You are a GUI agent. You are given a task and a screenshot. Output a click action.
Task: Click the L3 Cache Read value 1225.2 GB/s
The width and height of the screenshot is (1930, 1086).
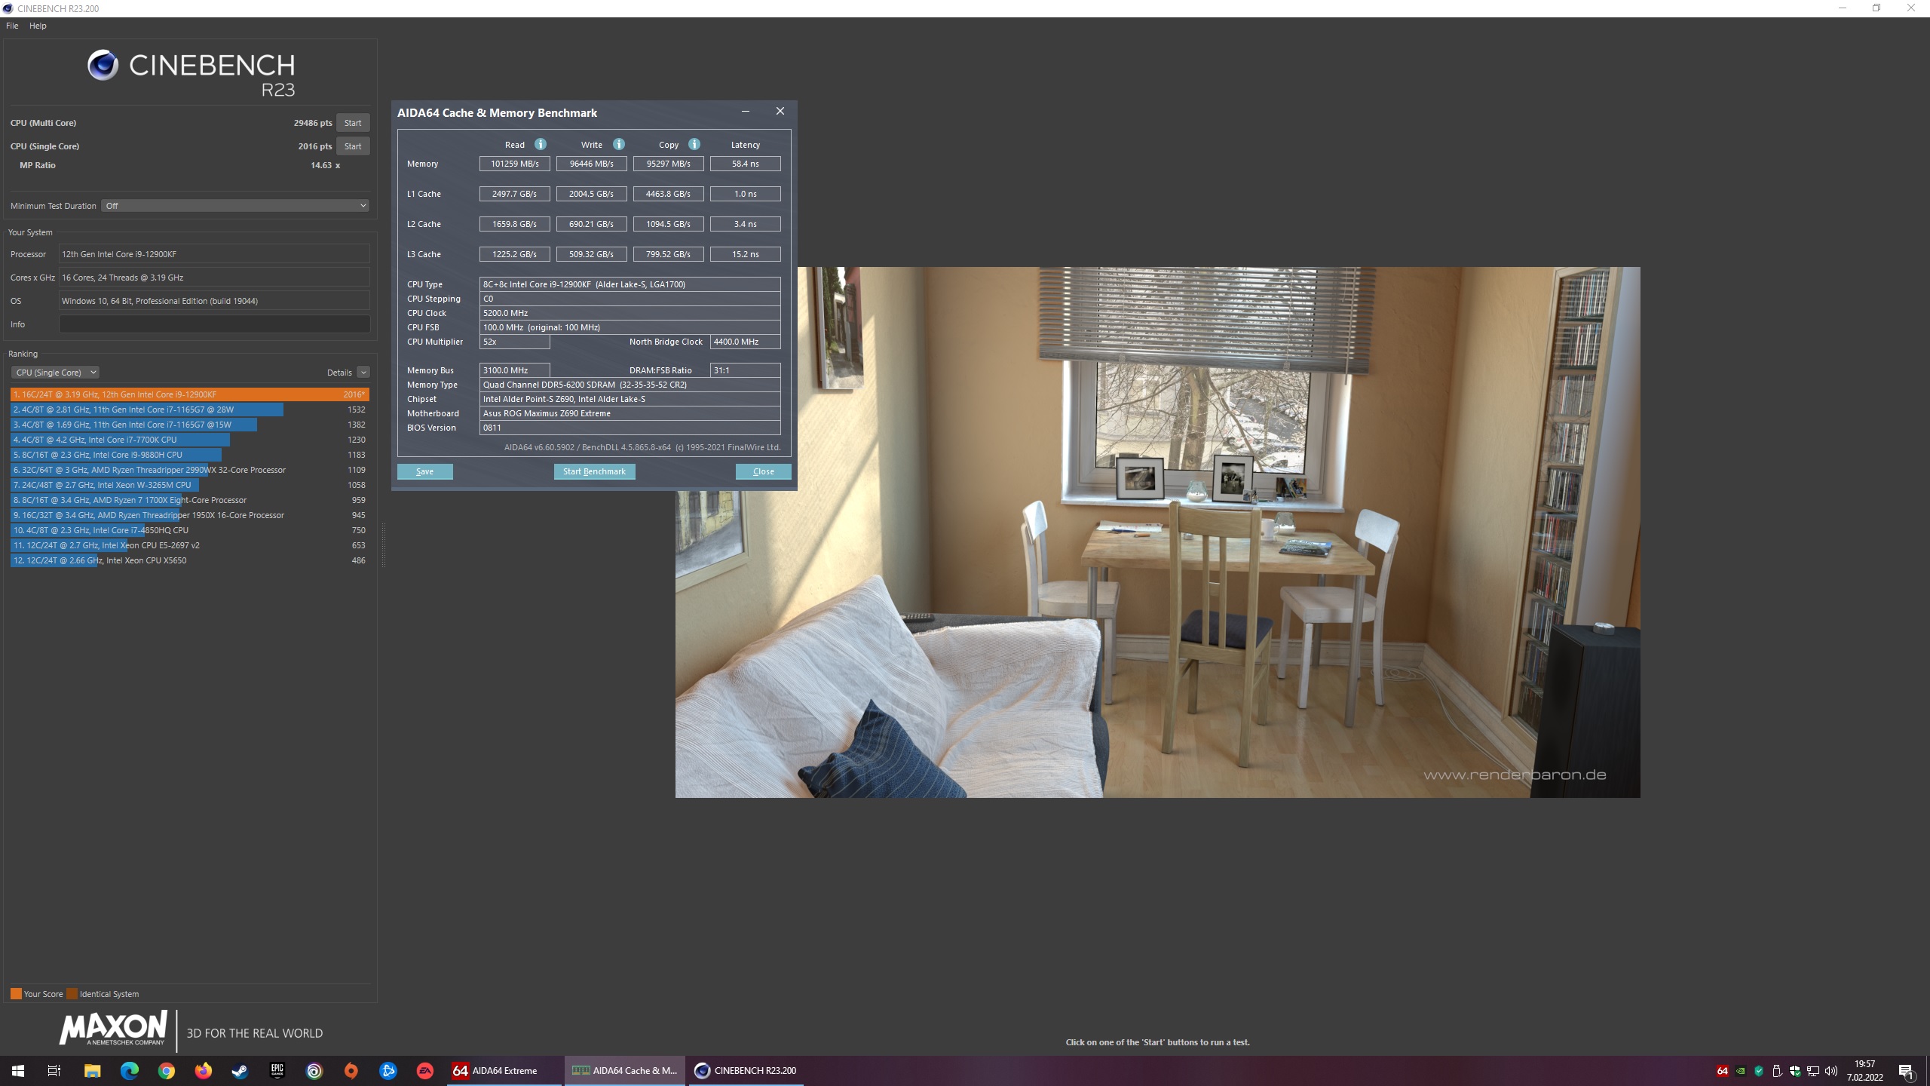(x=515, y=254)
